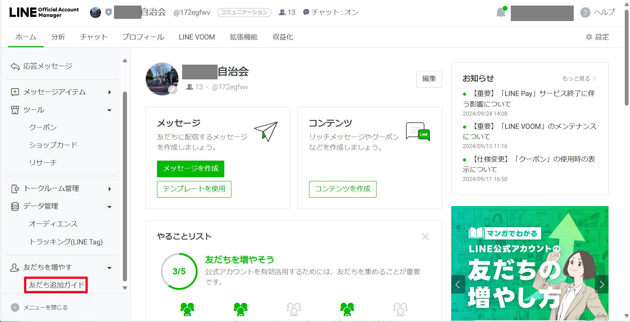630x322 pixels.
Task: Open the LINE VOOM maintenance notice
Action: [x=530, y=131]
